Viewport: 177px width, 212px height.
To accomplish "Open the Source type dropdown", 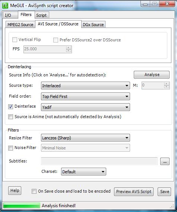I will (x=85, y=86).
